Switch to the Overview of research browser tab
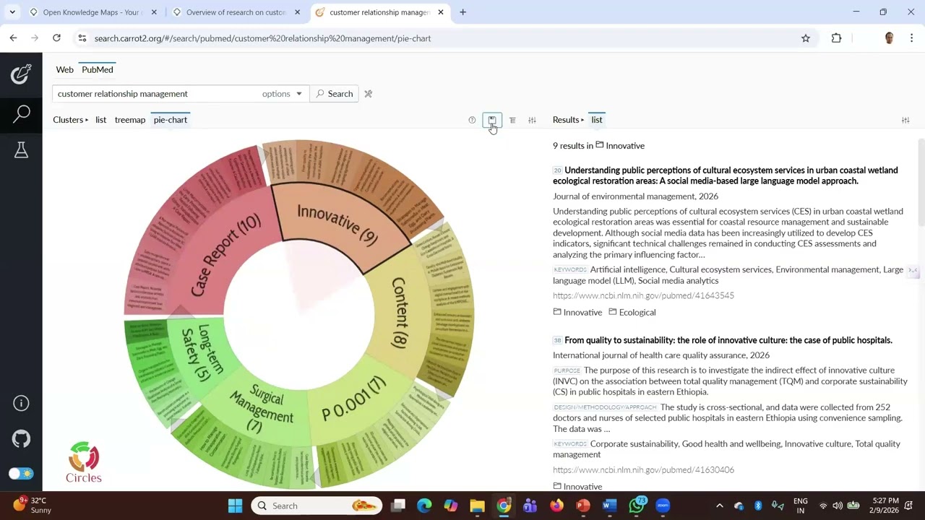 [x=235, y=12]
